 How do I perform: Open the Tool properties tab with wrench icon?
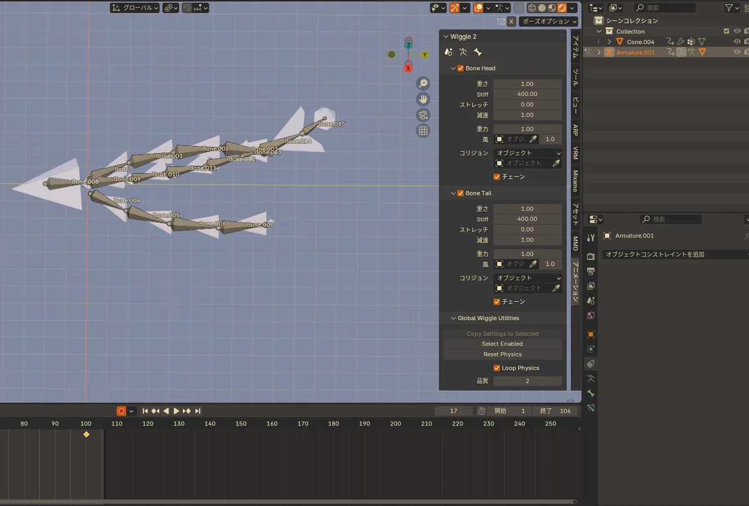[x=591, y=237]
